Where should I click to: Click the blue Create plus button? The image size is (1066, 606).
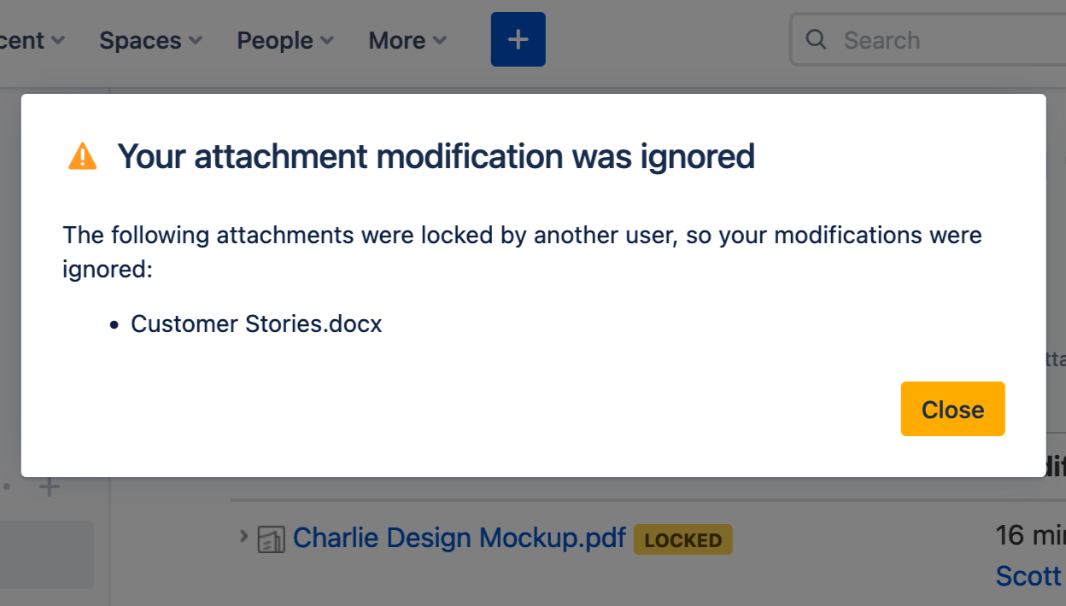tap(518, 39)
